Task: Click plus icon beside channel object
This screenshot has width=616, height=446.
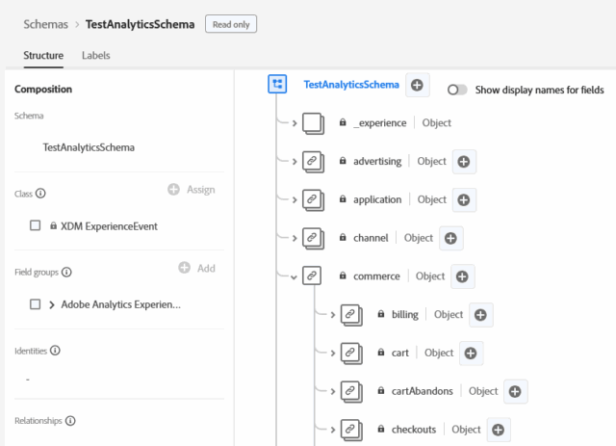Action: point(451,238)
